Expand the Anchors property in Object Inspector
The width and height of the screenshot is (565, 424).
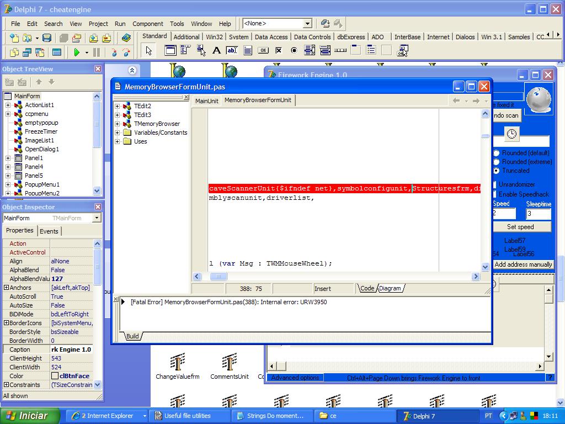tap(6, 288)
